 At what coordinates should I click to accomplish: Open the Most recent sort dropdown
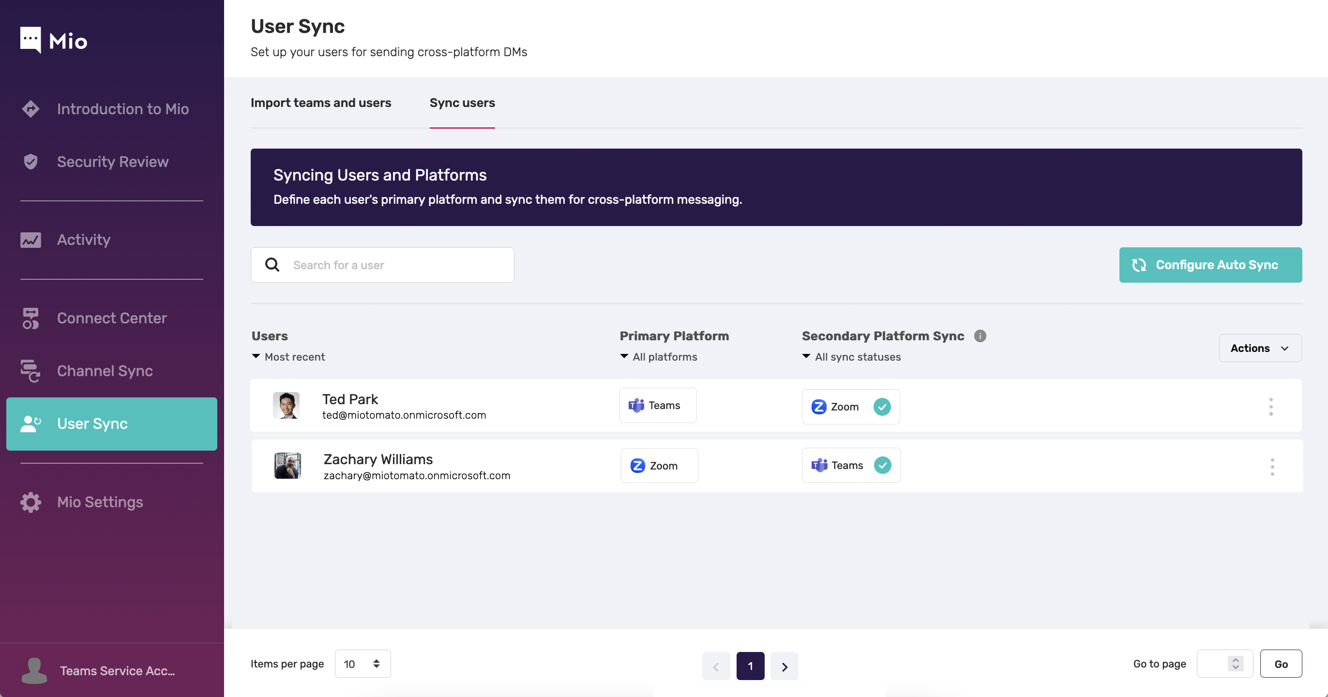289,356
